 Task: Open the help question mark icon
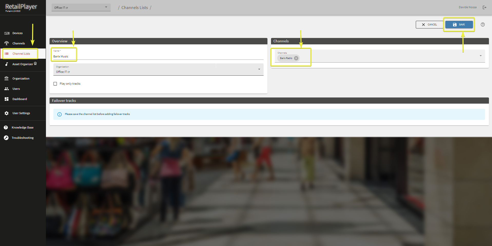(x=483, y=25)
